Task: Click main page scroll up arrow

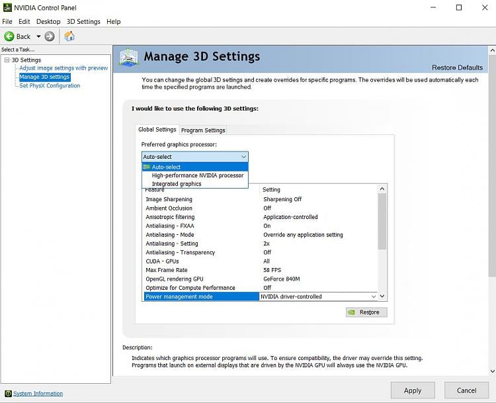Action: coord(492,50)
